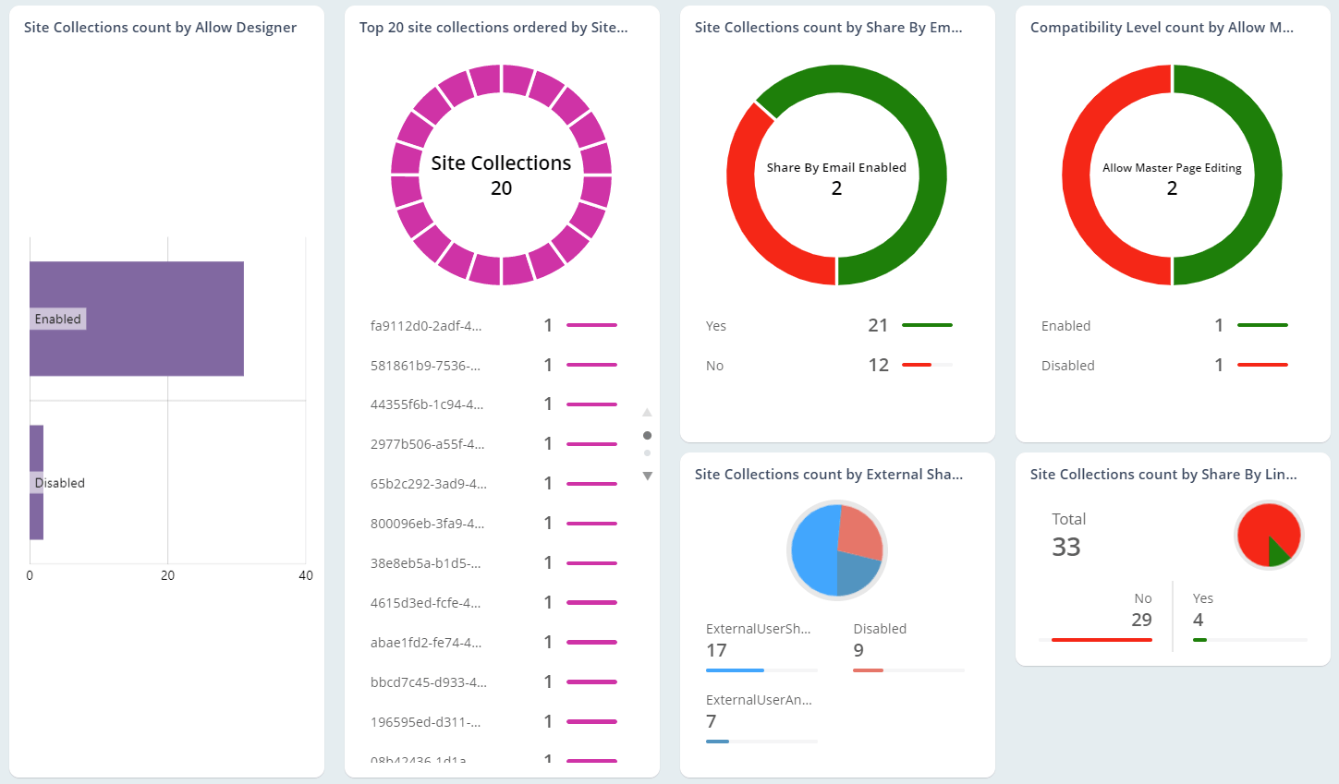This screenshot has width=1339, height=784.
Task: Click the Enabled bar in Allow Designer chart
Action: 136,318
